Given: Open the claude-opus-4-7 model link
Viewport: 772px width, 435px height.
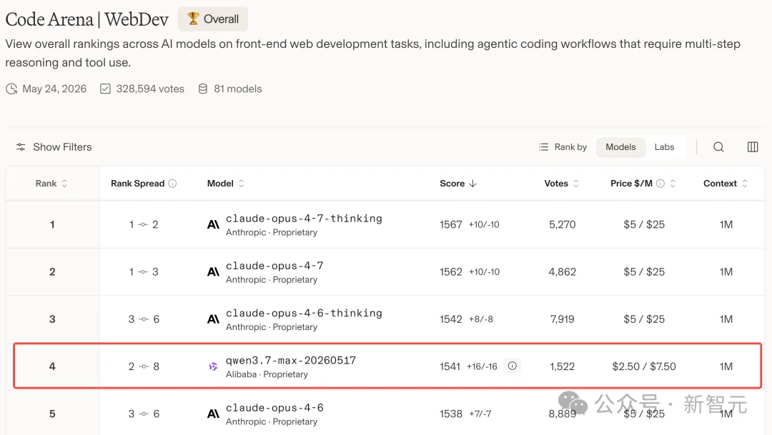Looking at the screenshot, I should 274,266.
